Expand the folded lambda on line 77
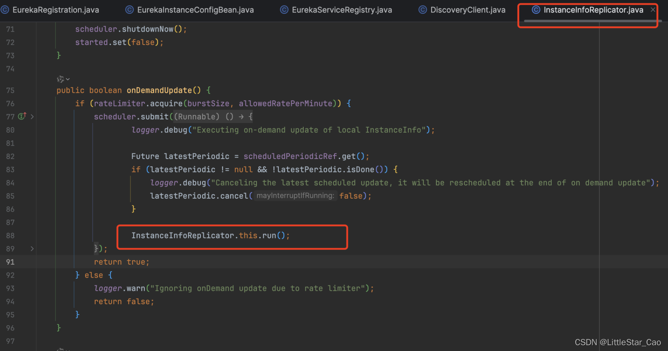668x351 pixels. click(32, 117)
